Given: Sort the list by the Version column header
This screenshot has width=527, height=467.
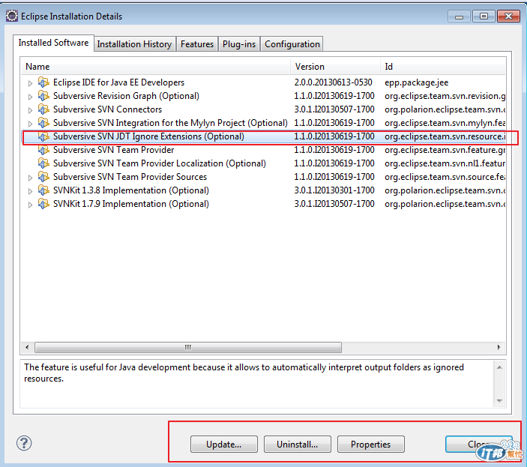Looking at the screenshot, I should point(335,67).
